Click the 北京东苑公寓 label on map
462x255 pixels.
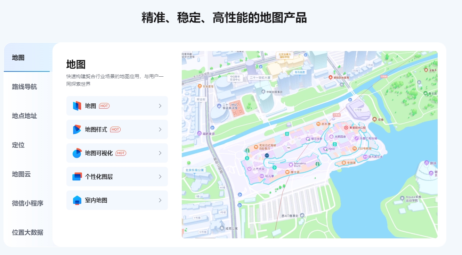click(195, 170)
